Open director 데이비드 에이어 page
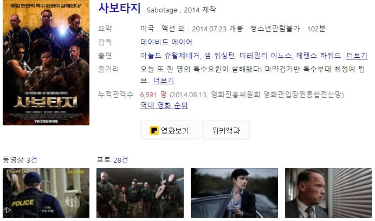The height and width of the screenshot is (221, 375). pyautogui.click(x=166, y=42)
